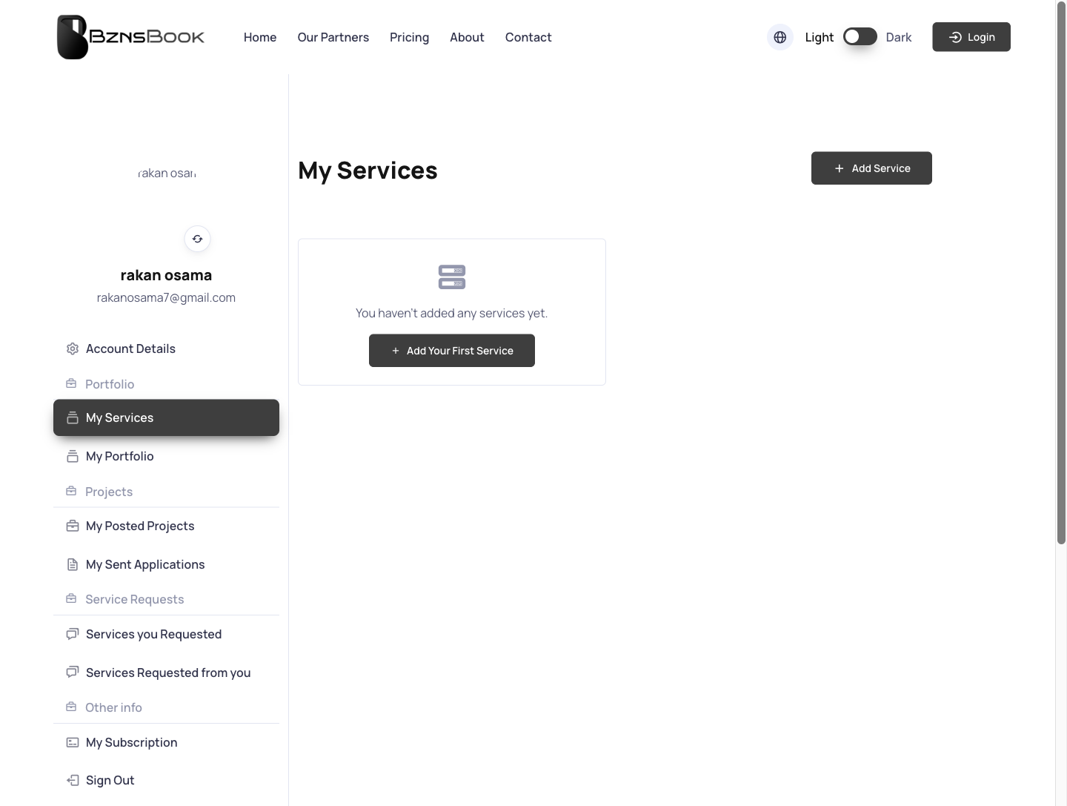Open My Posted Projects label

click(x=140, y=526)
